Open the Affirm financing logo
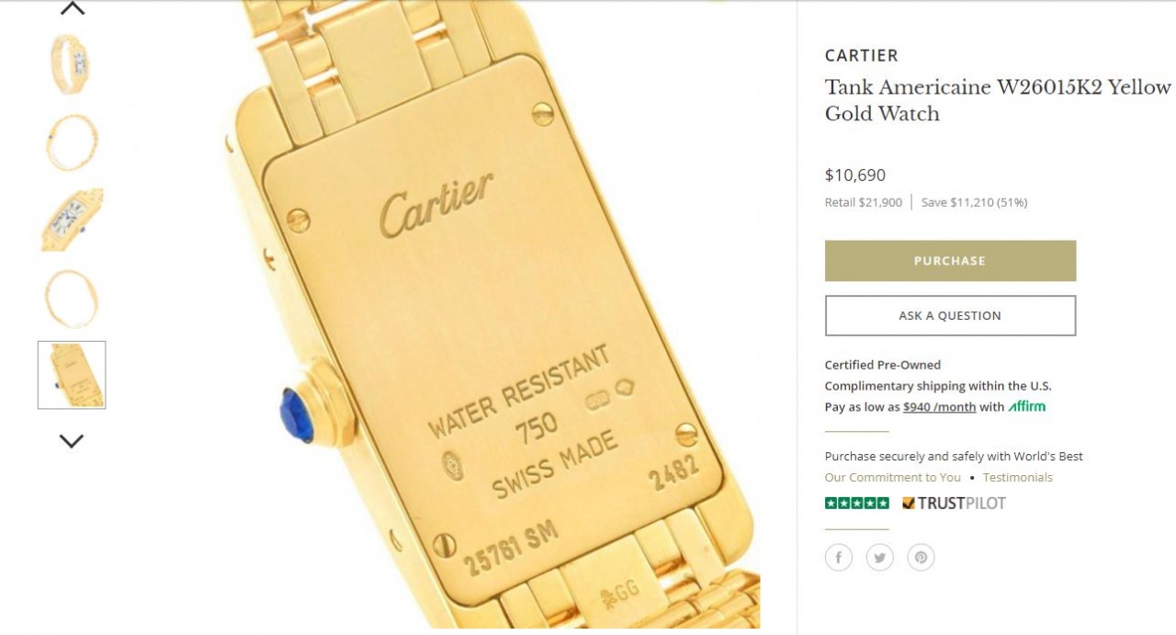Screen dimensions: 1176x635 coord(1027,406)
